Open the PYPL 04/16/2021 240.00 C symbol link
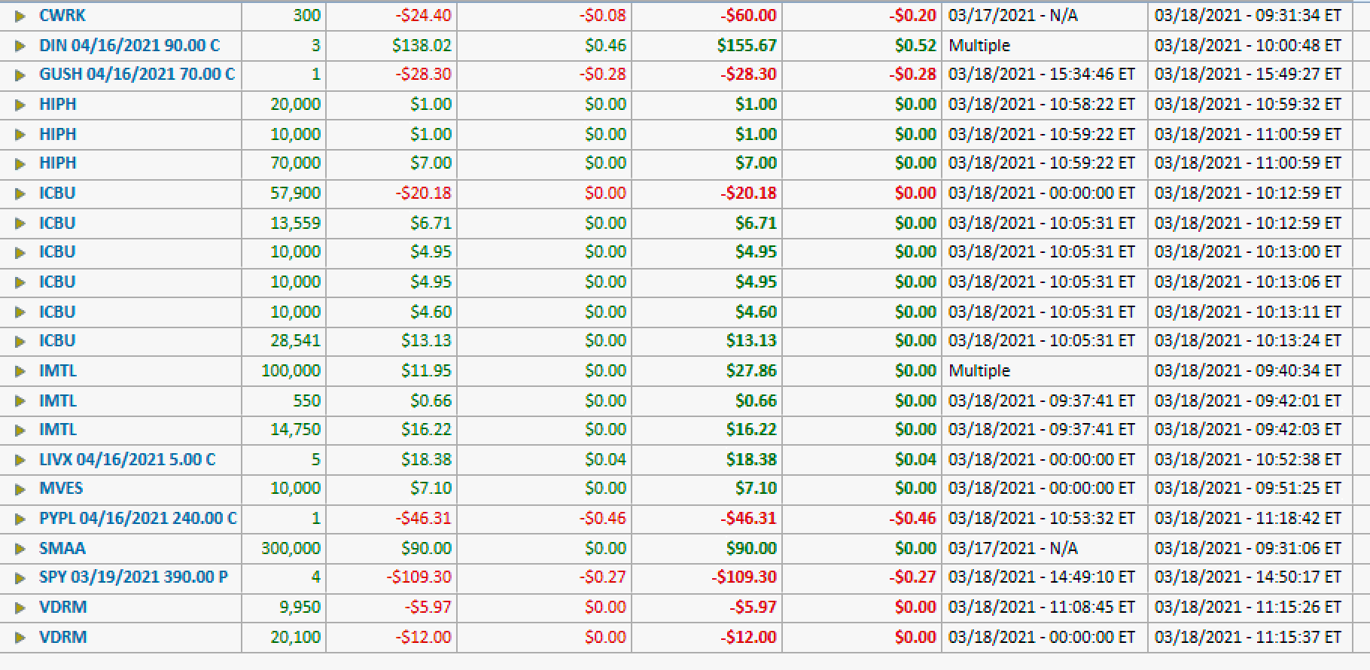This screenshot has height=670, width=1370. click(x=138, y=518)
